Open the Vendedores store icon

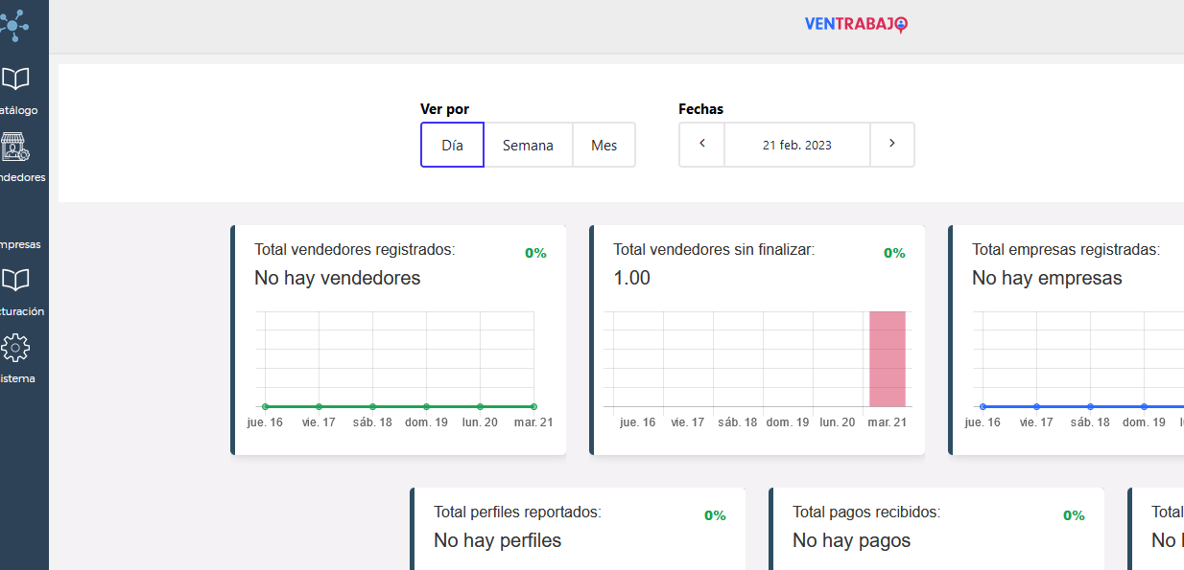[x=15, y=147]
